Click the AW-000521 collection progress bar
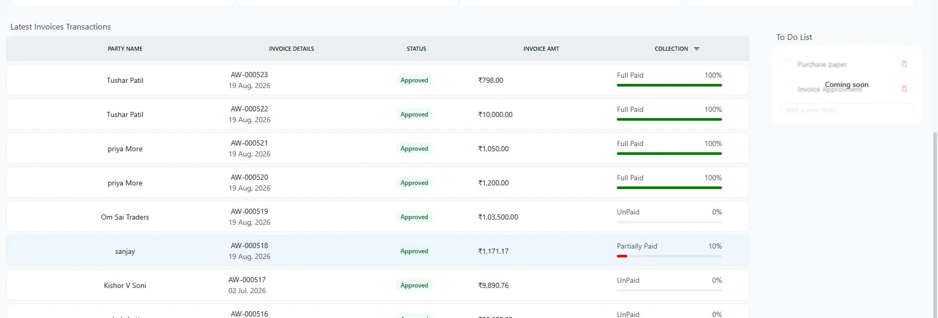This screenshot has height=318, width=938. [x=669, y=153]
